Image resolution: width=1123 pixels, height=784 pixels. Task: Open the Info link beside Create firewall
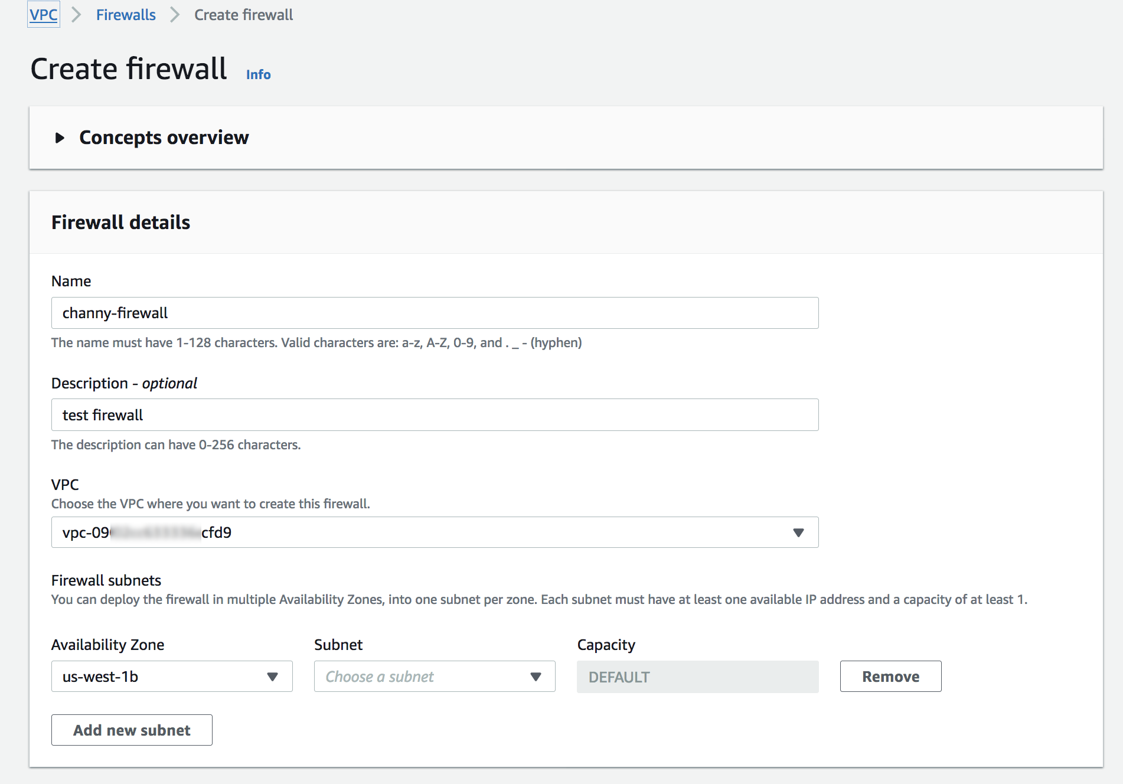[259, 74]
